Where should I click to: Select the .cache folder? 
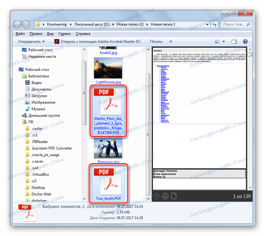(x=37, y=129)
